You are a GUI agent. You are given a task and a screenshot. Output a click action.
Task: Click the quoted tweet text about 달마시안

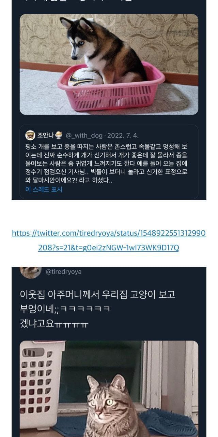coord(107,164)
